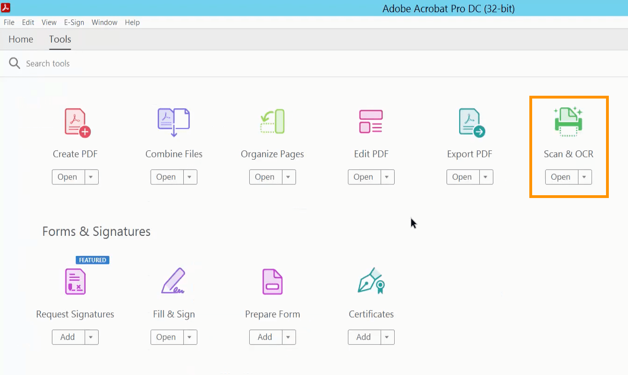Click the Fill & Sign label
Viewport: 628px width, 375px height.
[x=174, y=314]
